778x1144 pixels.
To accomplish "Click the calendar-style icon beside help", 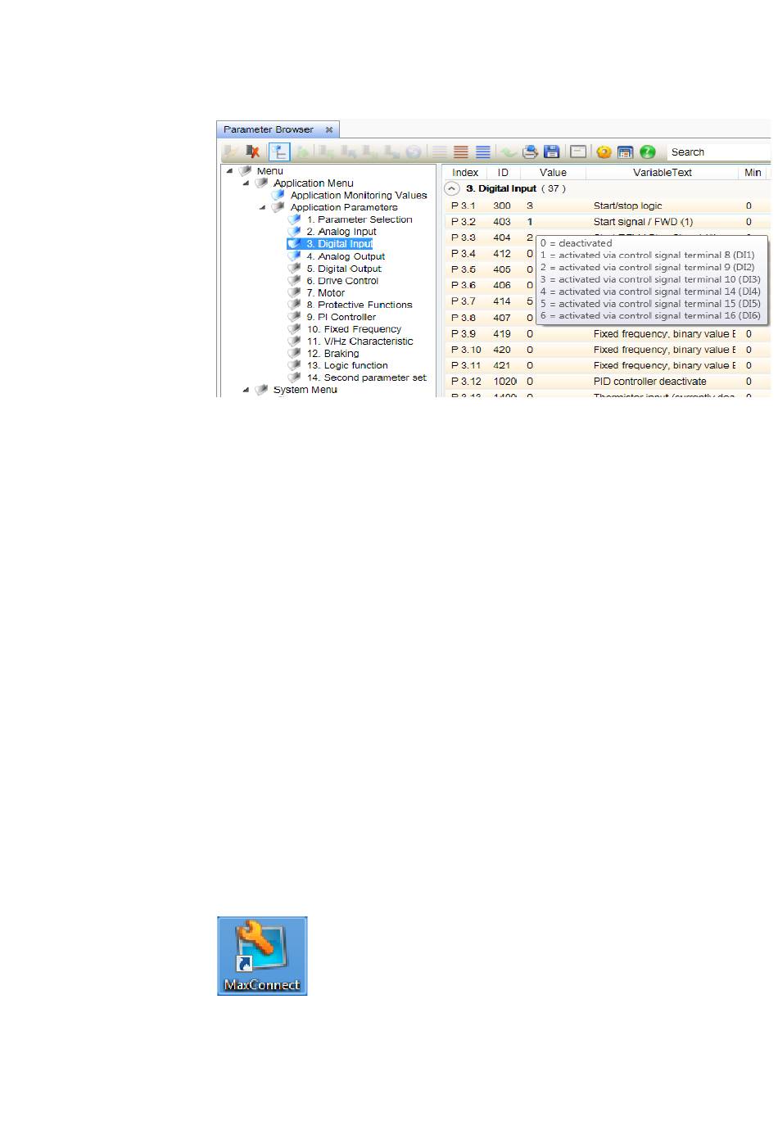I will (625, 152).
